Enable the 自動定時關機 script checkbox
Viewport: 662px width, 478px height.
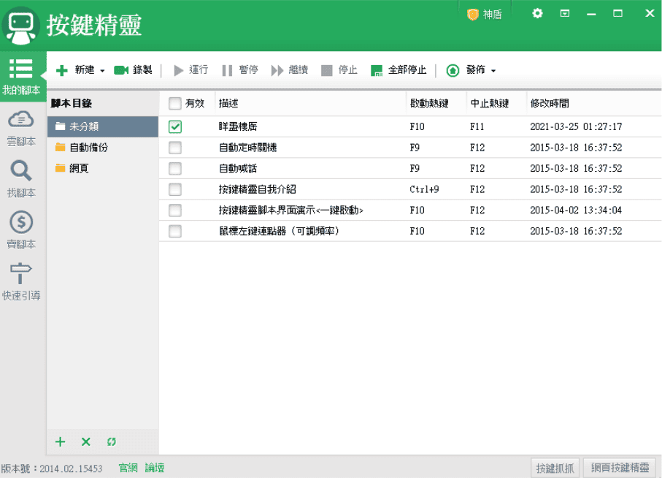click(175, 148)
